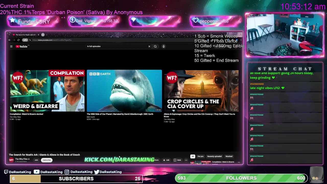Screen dimensions: 327x184
Task: Click the Subscribers goal progress bar
Action: tap(76, 179)
